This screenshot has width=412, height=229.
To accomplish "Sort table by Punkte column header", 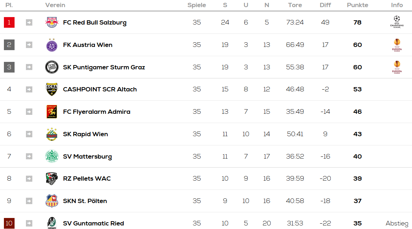I will pyautogui.click(x=357, y=5).
